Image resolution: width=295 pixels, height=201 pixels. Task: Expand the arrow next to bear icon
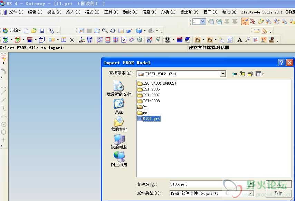[173, 40]
